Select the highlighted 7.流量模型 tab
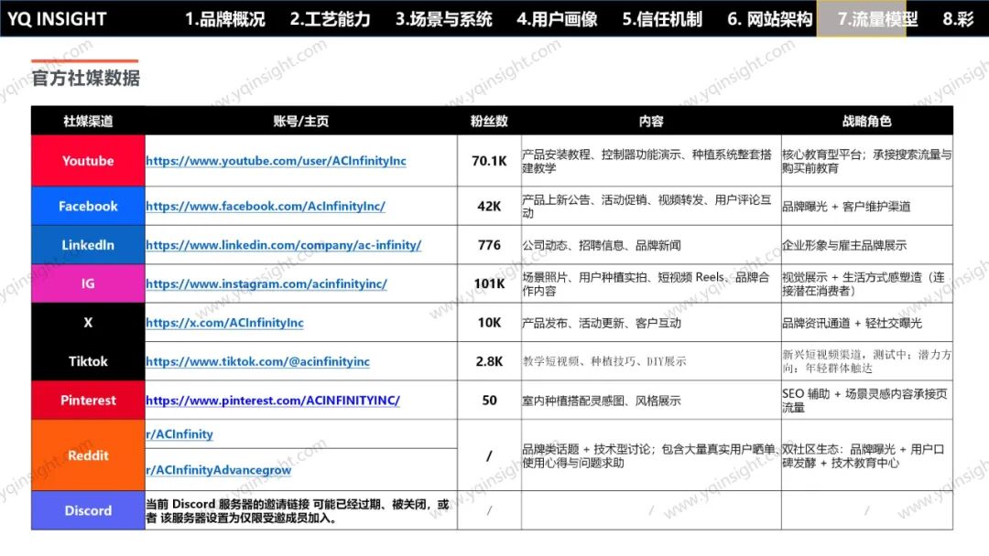 click(877, 19)
